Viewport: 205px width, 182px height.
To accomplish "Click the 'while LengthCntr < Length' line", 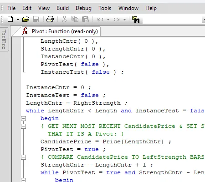I will [x=115, y=111].
